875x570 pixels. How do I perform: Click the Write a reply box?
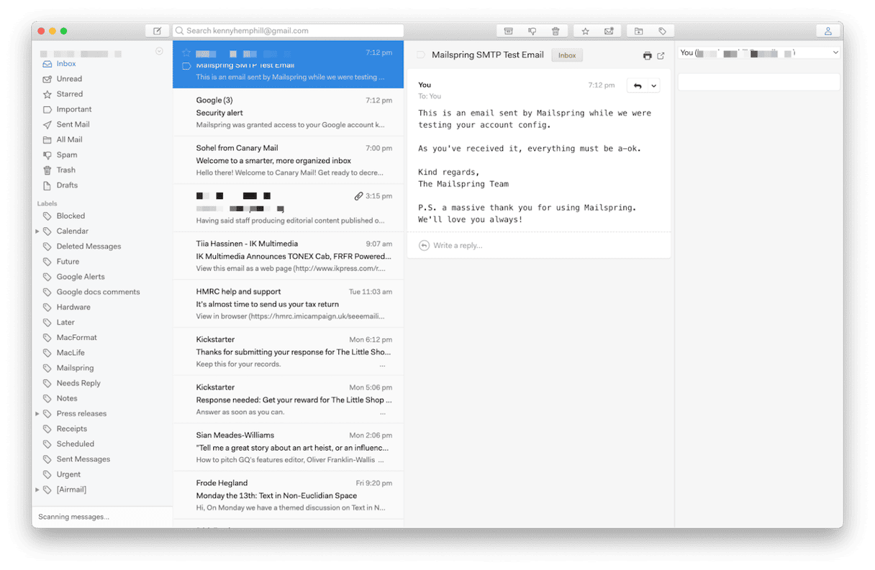pos(539,246)
